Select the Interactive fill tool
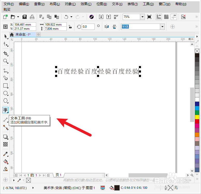The width and height of the screenshot is (201, 194). 5,162
